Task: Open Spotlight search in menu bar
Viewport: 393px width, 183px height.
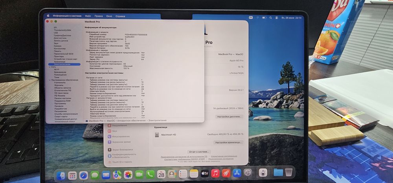Action: tap(271, 18)
